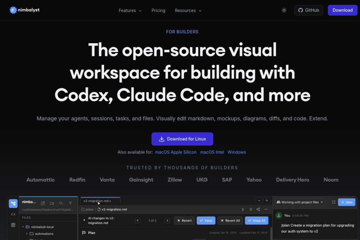This screenshot has height=240, width=360.
Task: Go to the next AI change
Action: 167,221
